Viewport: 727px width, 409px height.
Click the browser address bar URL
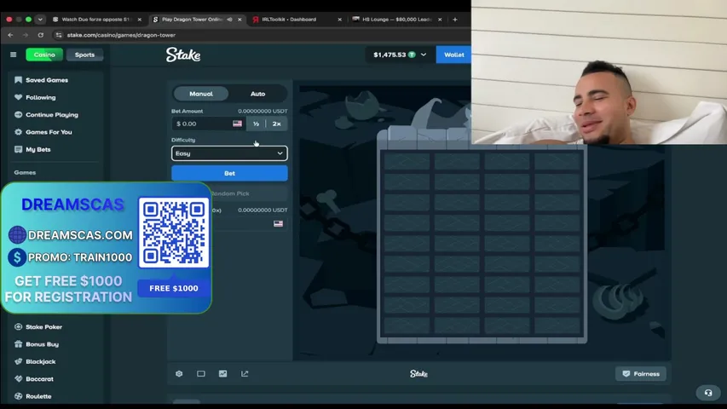click(121, 35)
